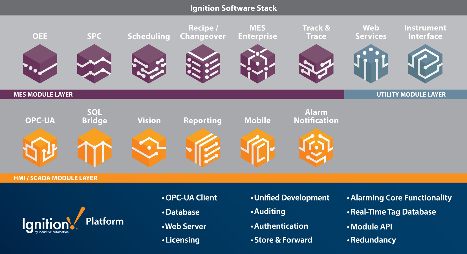Click the Mobile module icon
Screen dimensions: 467x254
(257, 148)
